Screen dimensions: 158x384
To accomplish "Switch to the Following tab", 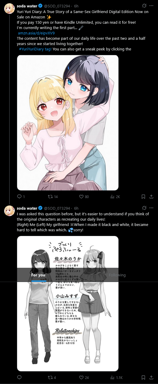I will tap(117, 275).
